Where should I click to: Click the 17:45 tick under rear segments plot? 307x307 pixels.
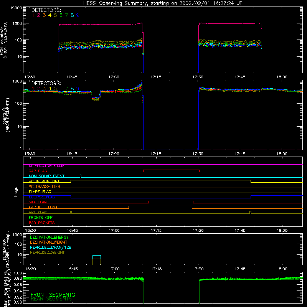coord(240,154)
